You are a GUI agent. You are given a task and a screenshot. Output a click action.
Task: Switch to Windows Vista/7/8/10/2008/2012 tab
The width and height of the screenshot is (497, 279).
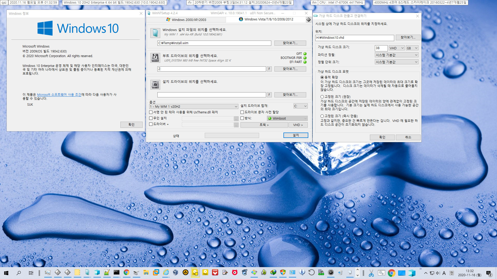click(x=266, y=19)
